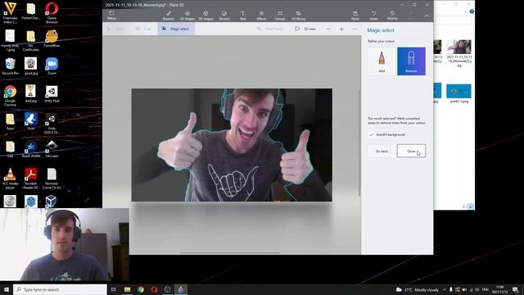The height and width of the screenshot is (295, 524).
Task: Open File Explorer help icon
Action: coord(472,11)
